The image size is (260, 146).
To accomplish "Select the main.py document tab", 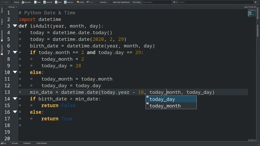I will coord(11,7).
